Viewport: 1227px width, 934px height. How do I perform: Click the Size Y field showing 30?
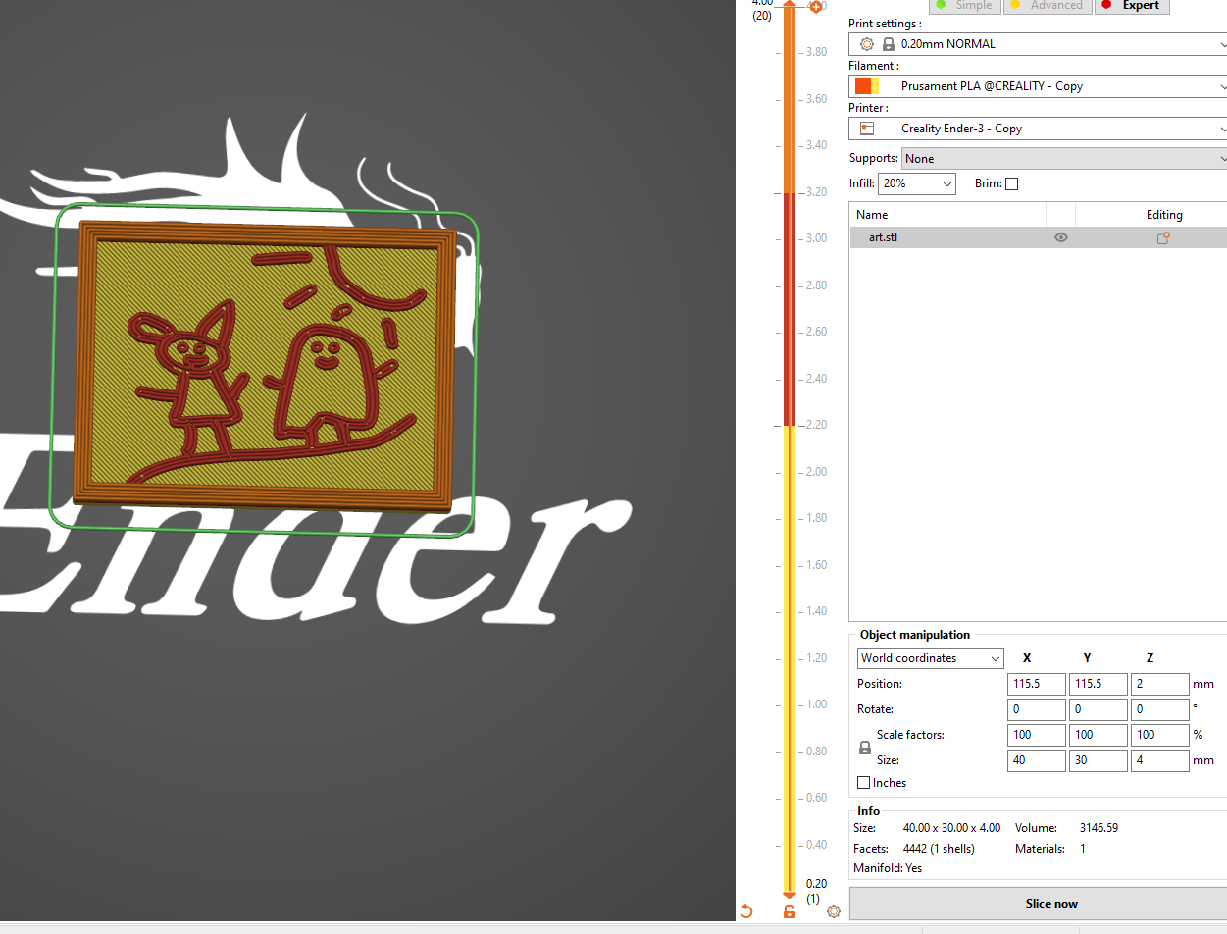pos(1099,760)
